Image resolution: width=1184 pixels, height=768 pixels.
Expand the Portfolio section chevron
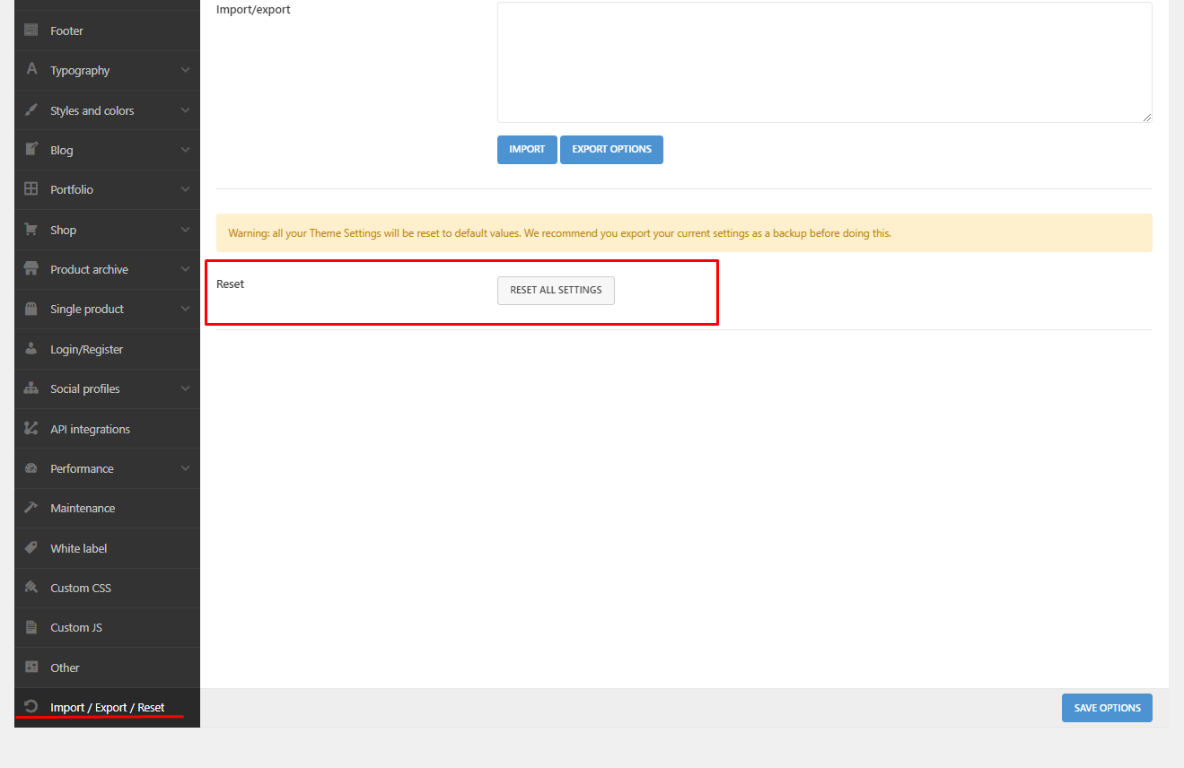[185, 189]
